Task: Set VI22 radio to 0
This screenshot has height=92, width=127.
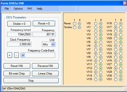Action: 121,46
